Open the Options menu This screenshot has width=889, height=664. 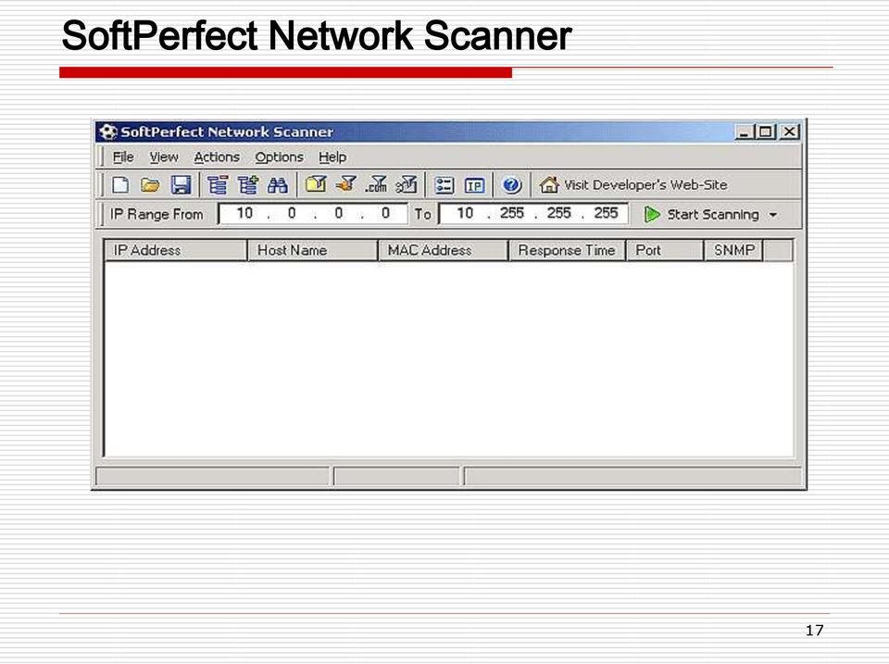(x=279, y=157)
